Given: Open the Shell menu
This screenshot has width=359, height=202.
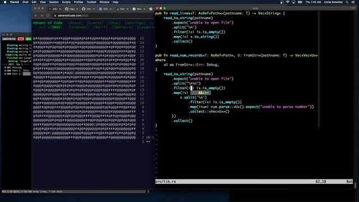Looking at the screenshot, I should 25,2.
